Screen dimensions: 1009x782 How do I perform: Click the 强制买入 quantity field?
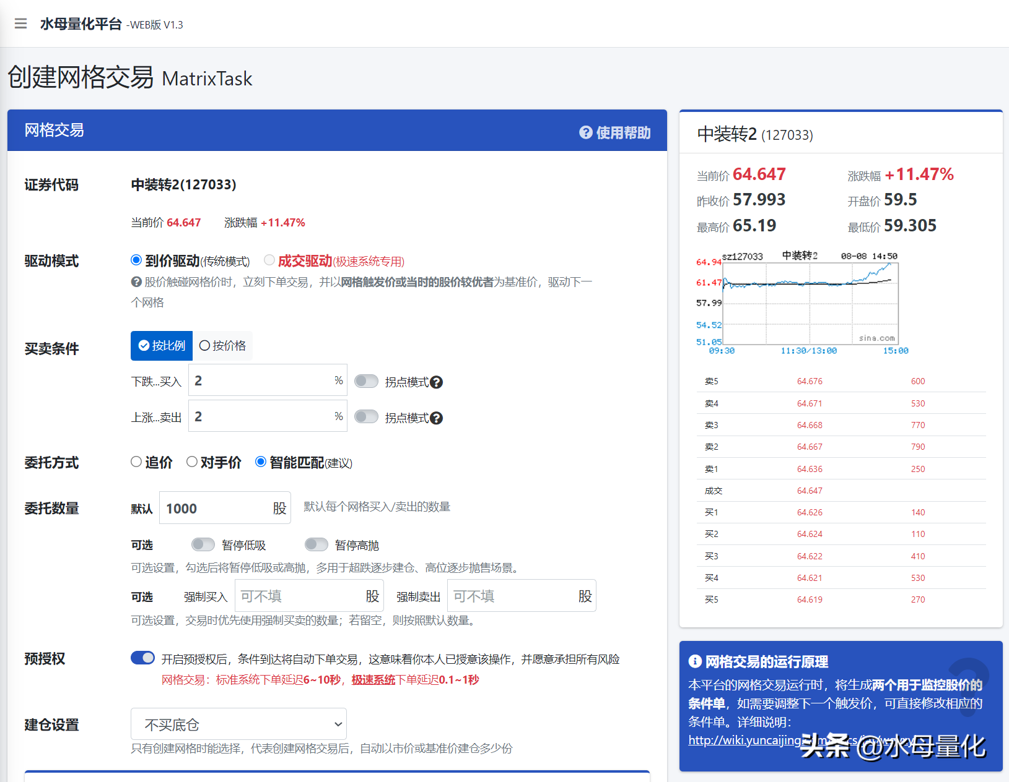coord(309,596)
